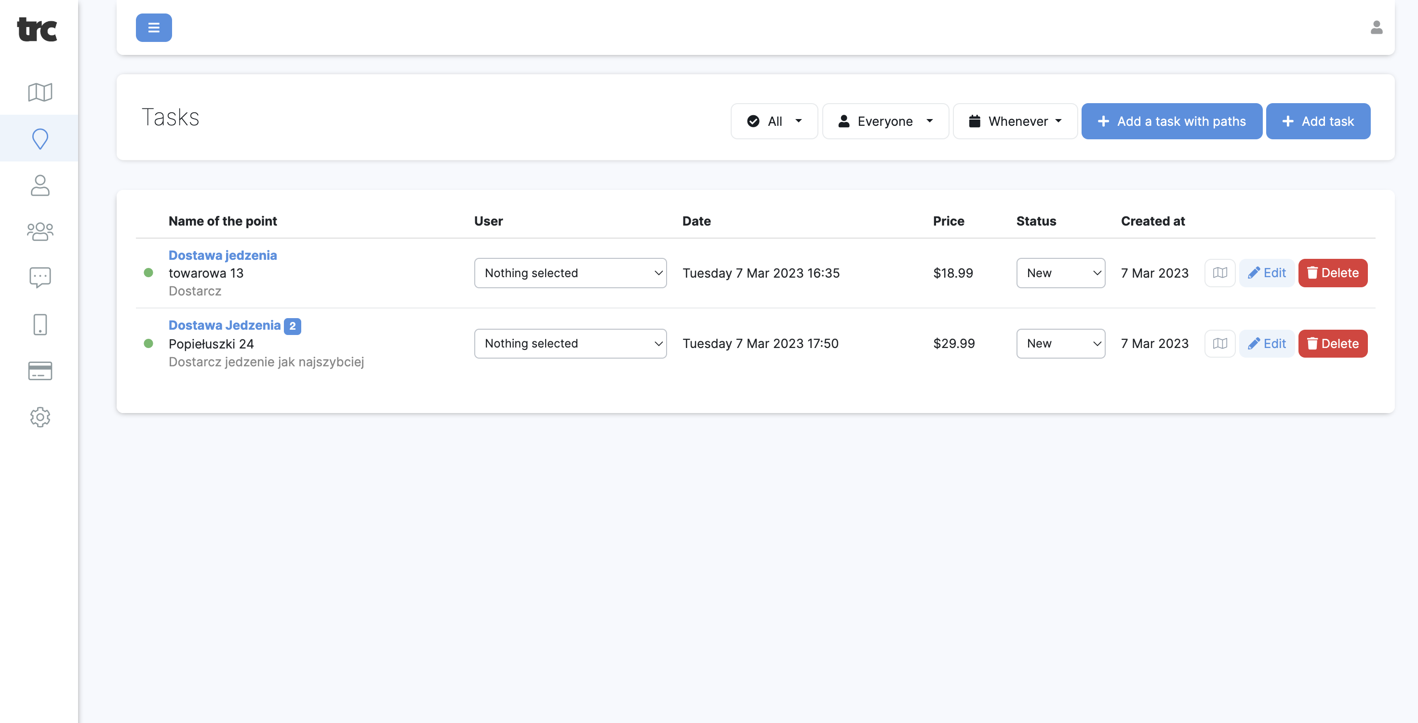The width and height of the screenshot is (1418, 723).
Task: Open the groups icon in sidebar
Action: pos(40,231)
